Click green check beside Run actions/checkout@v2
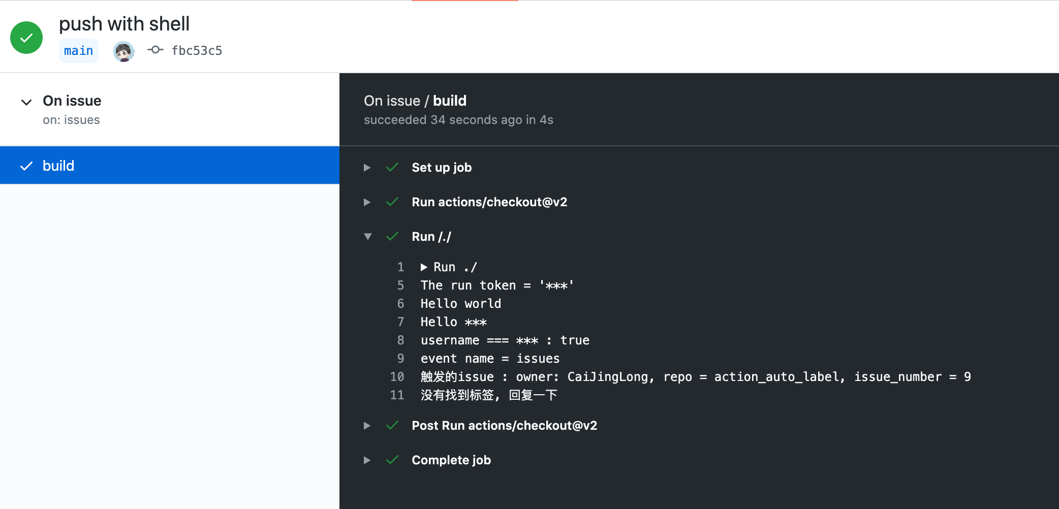Image resolution: width=1059 pixels, height=509 pixels. click(392, 202)
